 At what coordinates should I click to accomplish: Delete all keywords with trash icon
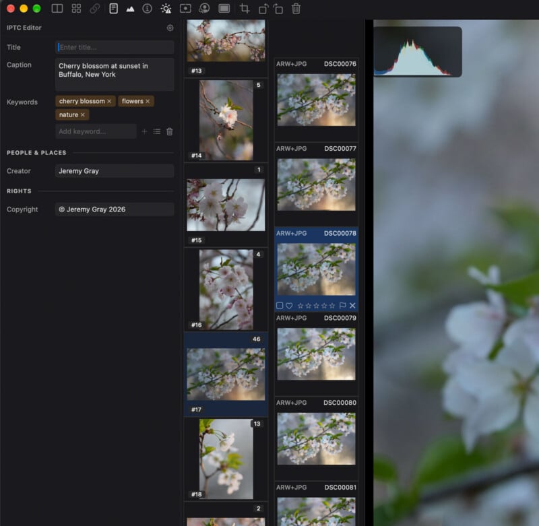(x=170, y=131)
